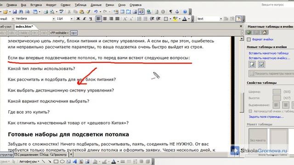Screen dimensions: 294x165
Task: Select the Oval drawing tool
Action: (x=62, y=161)
